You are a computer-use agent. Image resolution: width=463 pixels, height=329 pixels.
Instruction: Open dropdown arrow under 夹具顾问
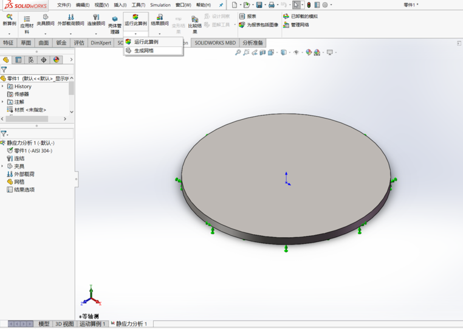(45, 33)
